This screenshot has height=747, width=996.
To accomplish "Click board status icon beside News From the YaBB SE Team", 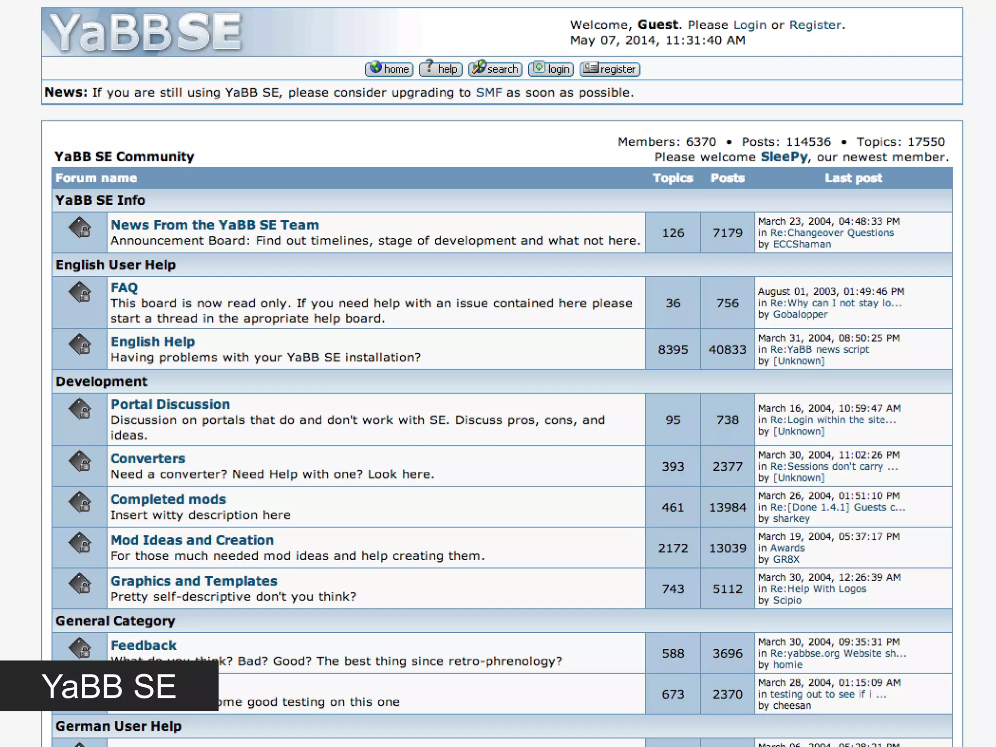I will tap(80, 228).
